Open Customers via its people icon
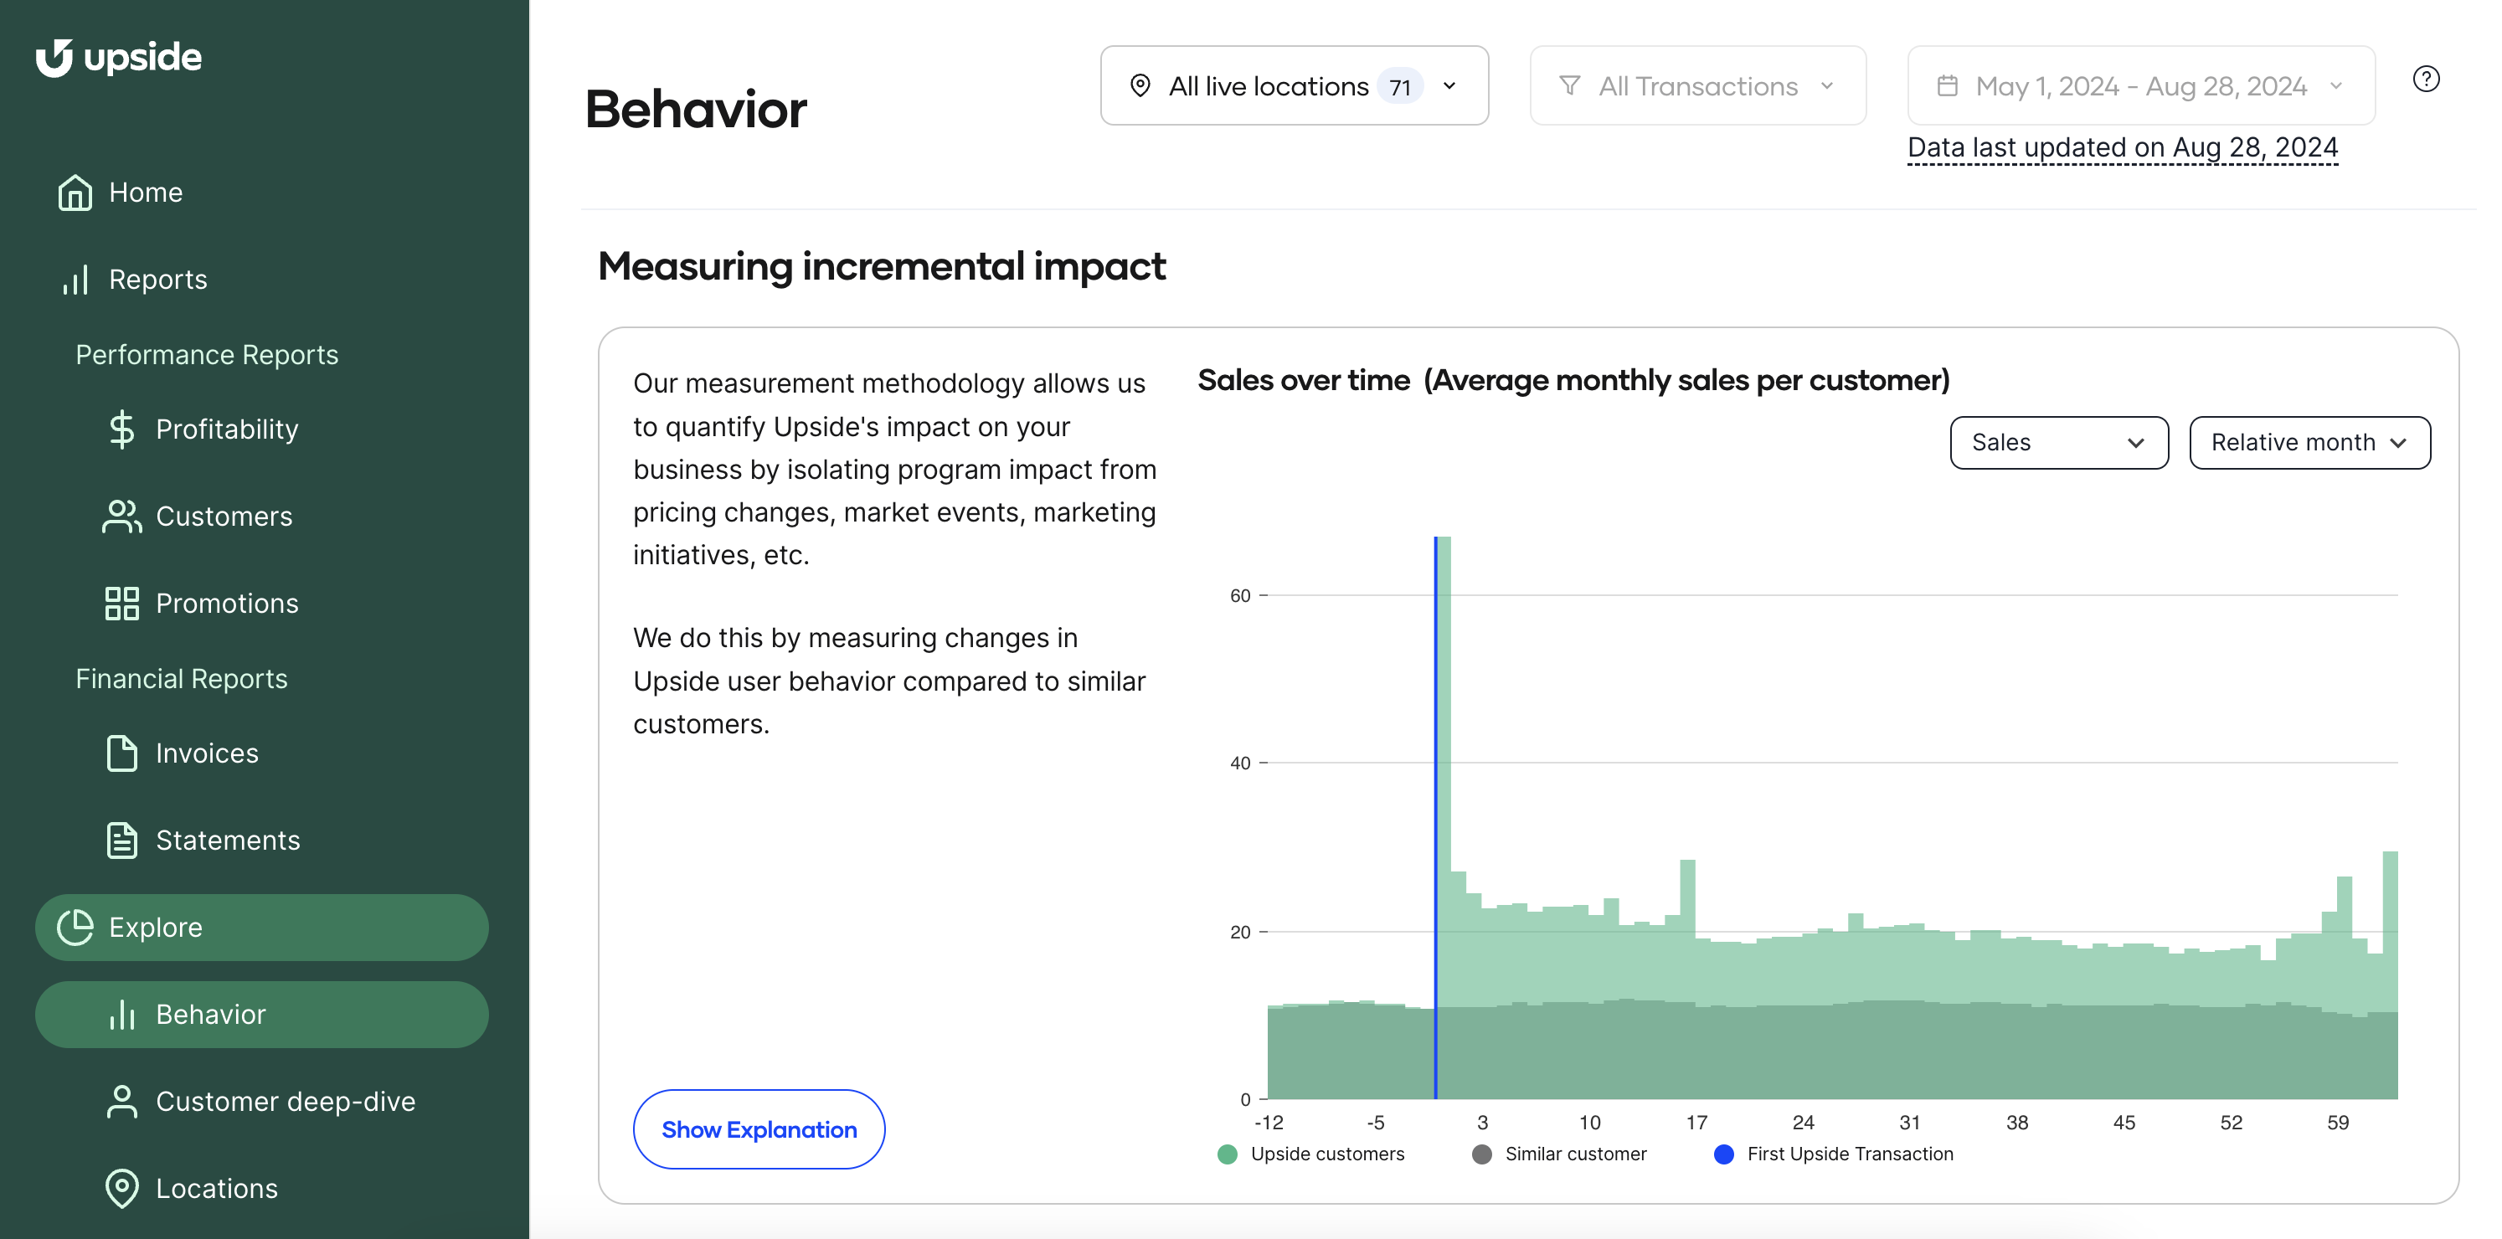The height and width of the screenshot is (1239, 2502). (121, 517)
